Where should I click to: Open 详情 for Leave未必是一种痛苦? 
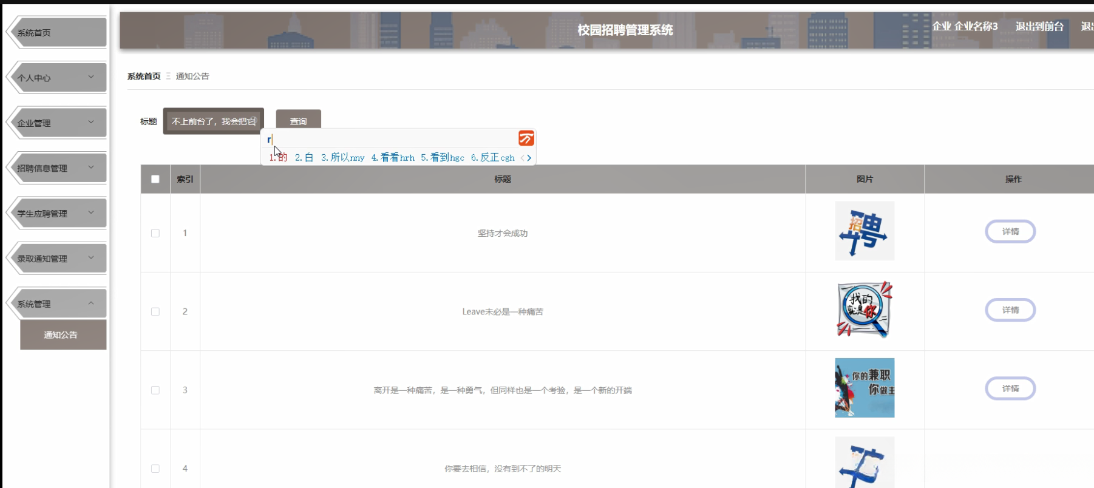[1010, 310]
